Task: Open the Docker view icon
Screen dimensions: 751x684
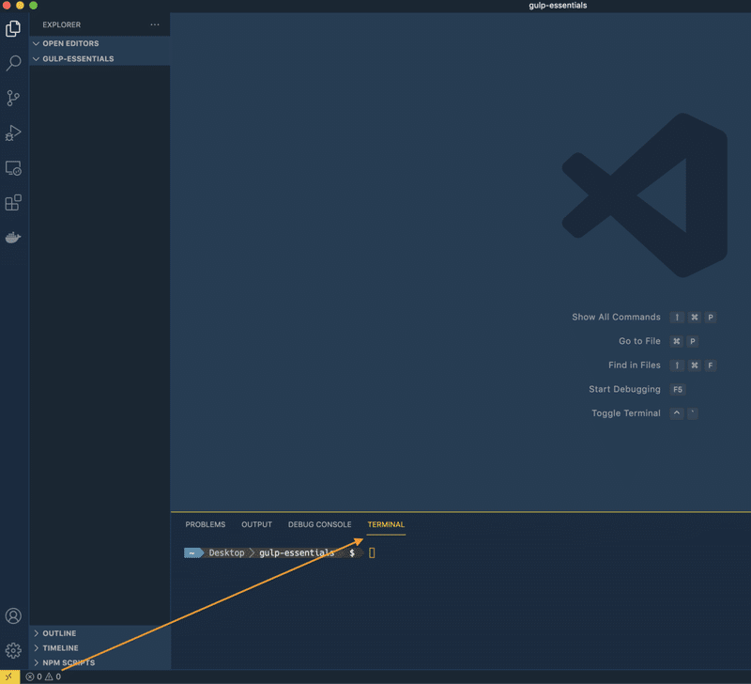Action: [13, 238]
